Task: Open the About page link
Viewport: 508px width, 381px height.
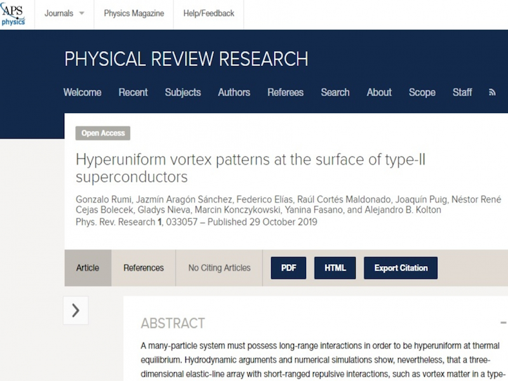Action: pyautogui.click(x=379, y=92)
